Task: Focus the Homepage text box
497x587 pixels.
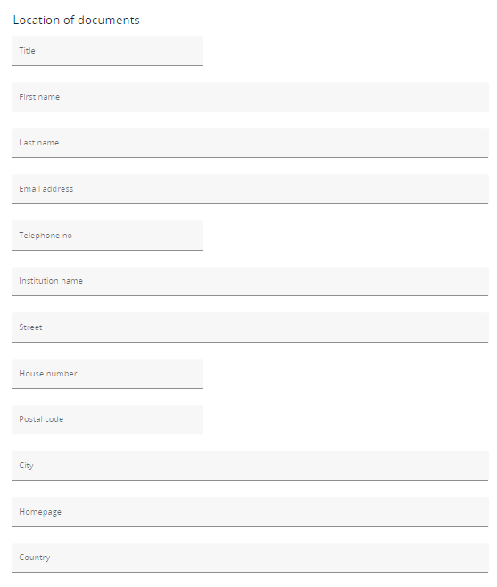Action: (x=251, y=512)
